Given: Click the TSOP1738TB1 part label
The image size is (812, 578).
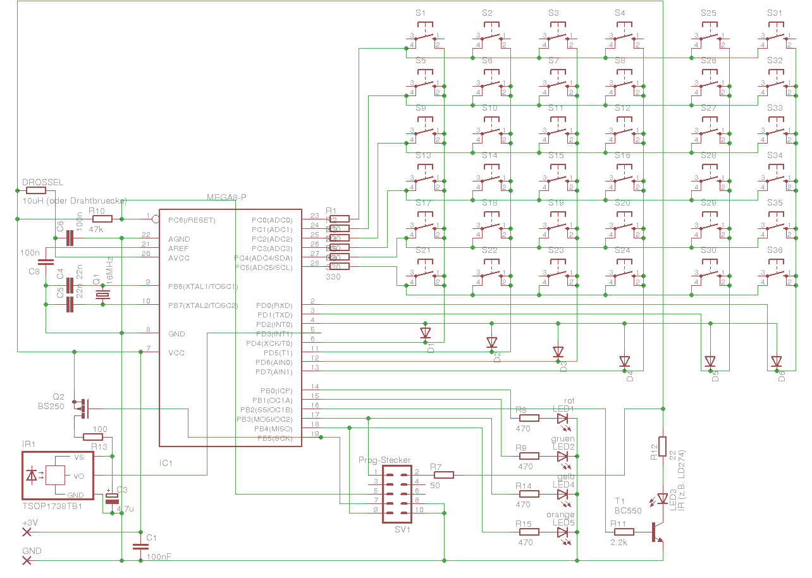Looking at the screenshot, I should point(52,507).
